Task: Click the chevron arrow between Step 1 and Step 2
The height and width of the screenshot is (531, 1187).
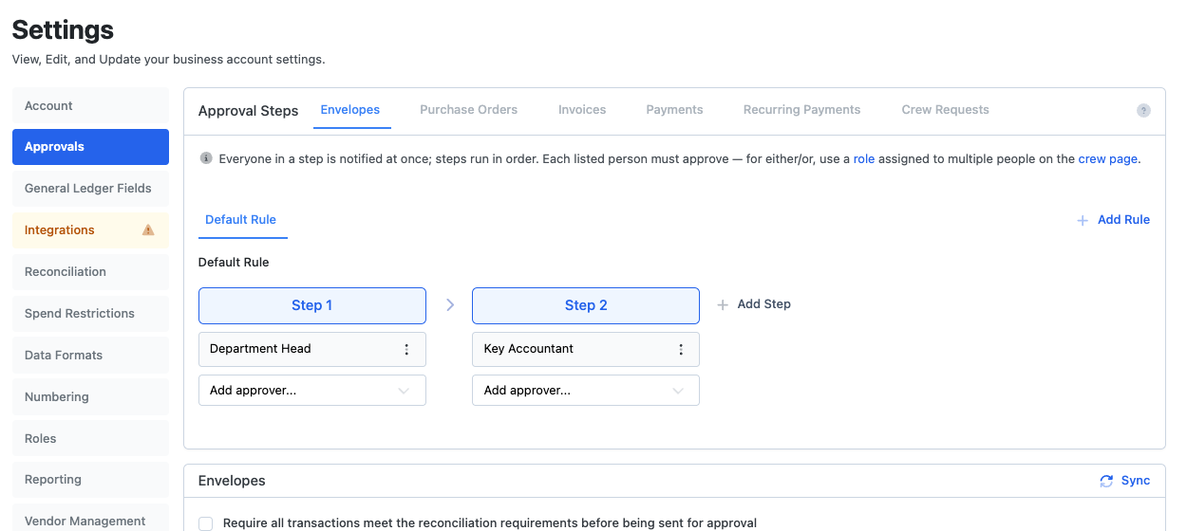Action: click(x=450, y=305)
